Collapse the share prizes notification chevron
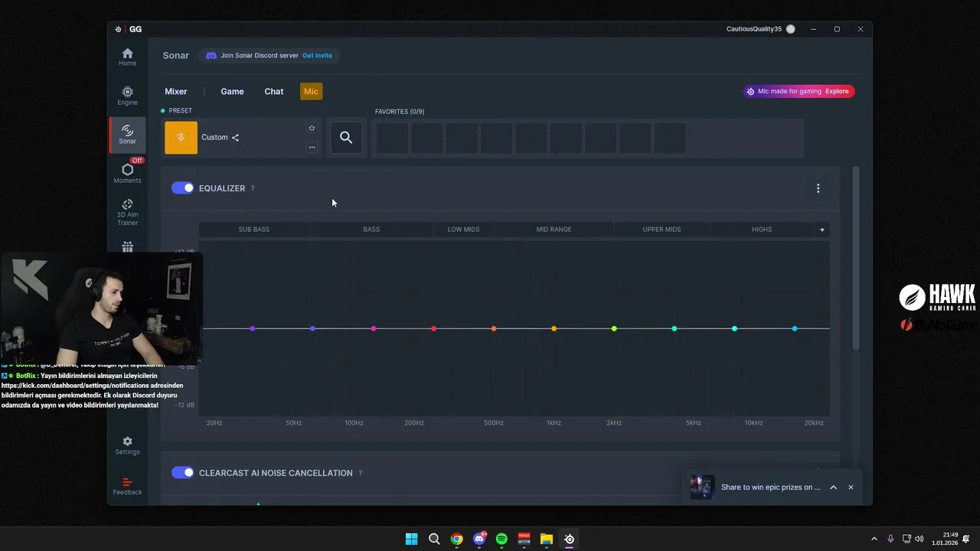980x551 pixels. pyautogui.click(x=833, y=487)
